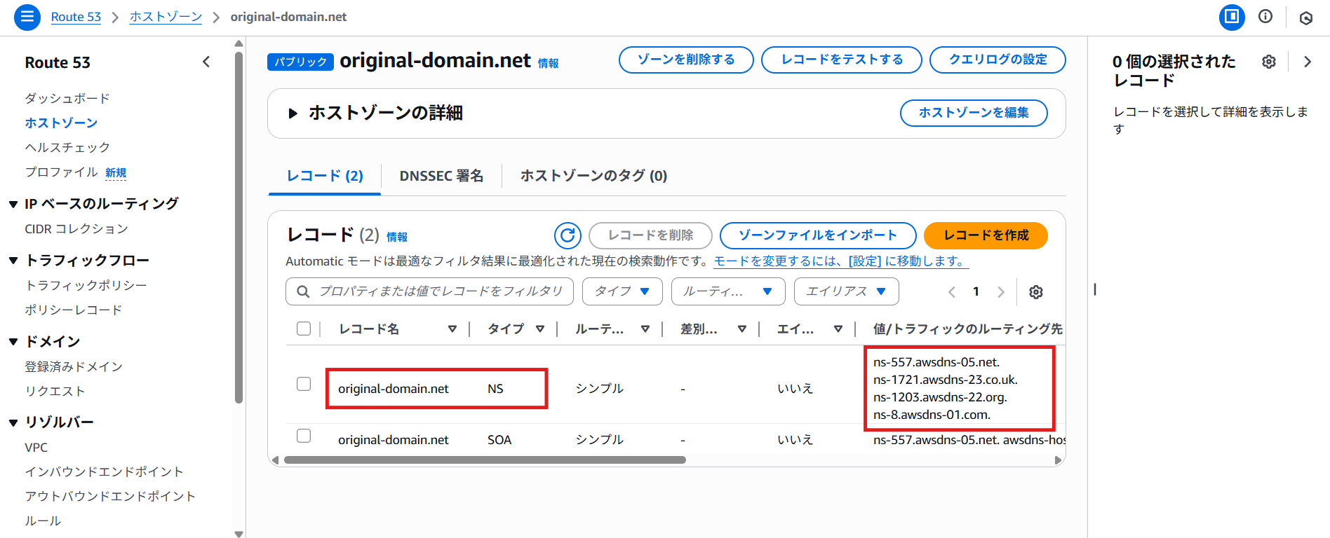This screenshot has height=538, width=1330.
Task: Refresh the records list
Action: pos(567,235)
